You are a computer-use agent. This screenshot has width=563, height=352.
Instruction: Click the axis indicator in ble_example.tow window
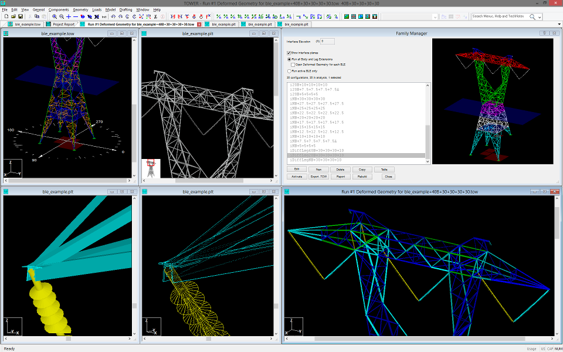(13, 168)
